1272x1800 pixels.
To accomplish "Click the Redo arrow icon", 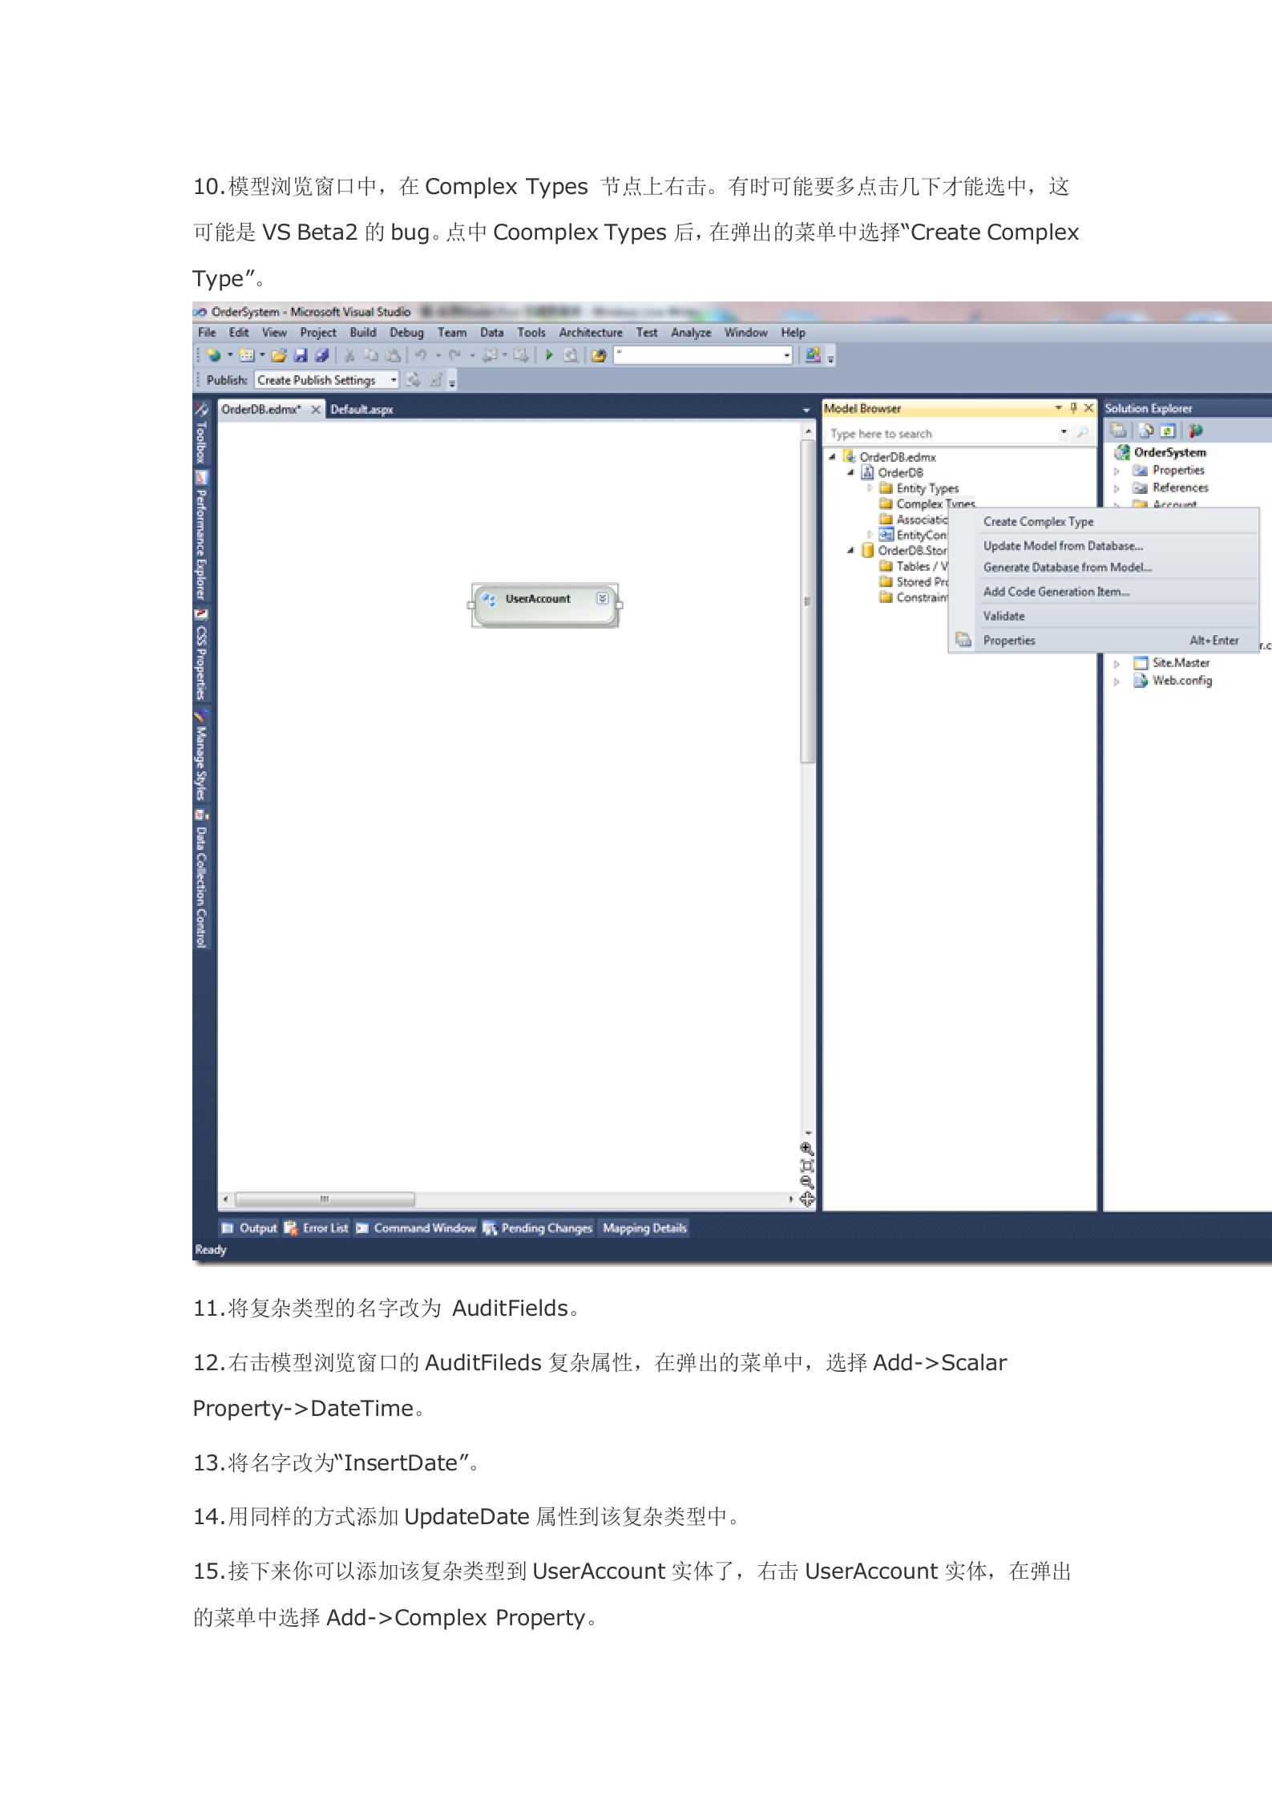I will [455, 355].
